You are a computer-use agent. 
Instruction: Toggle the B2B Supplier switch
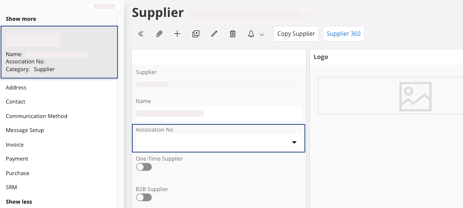[144, 197]
